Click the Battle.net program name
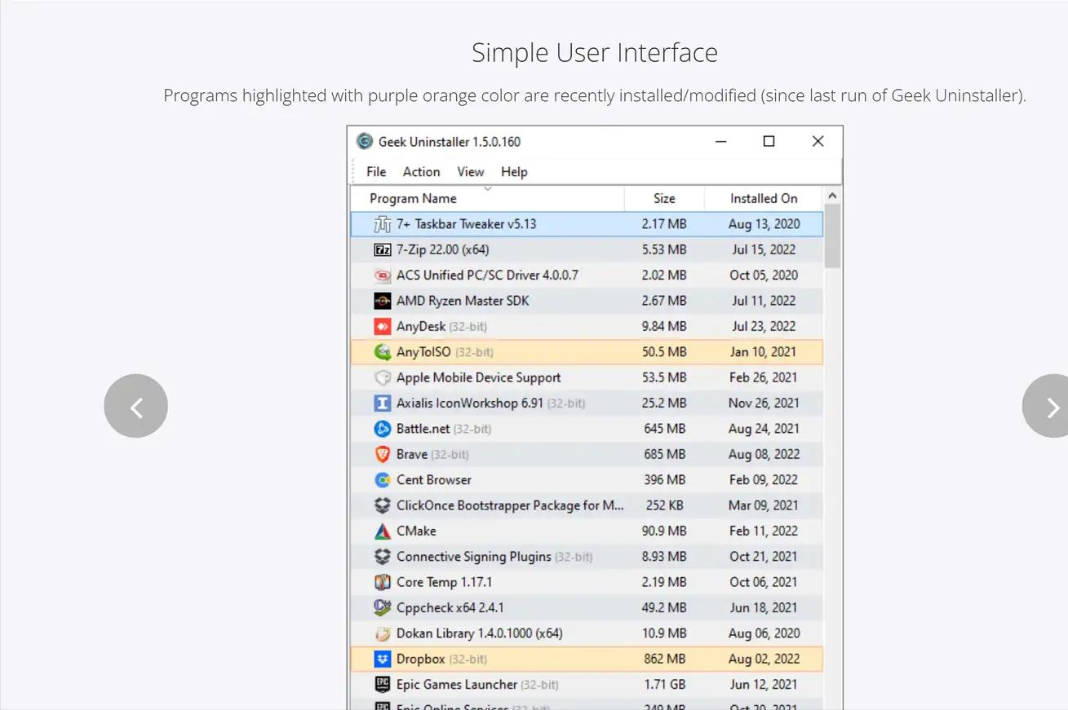The width and height of the screenshot is (1068, 710). (423, 429)
